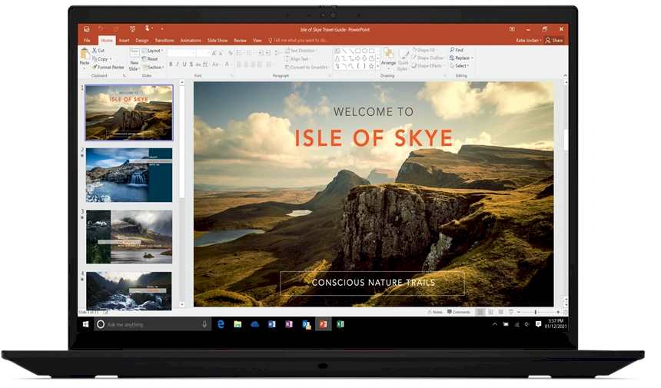Switch to Reading View icon

[501, 312]
